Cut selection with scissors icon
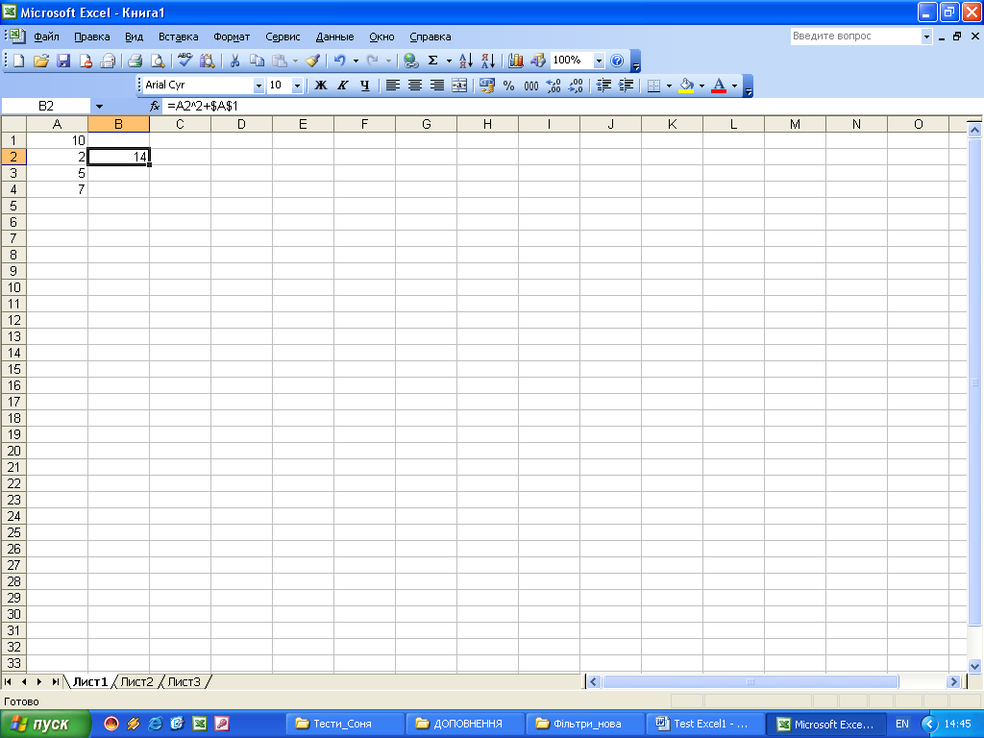The width and height of the screenshot is (984, 738). tap(234, 61)
